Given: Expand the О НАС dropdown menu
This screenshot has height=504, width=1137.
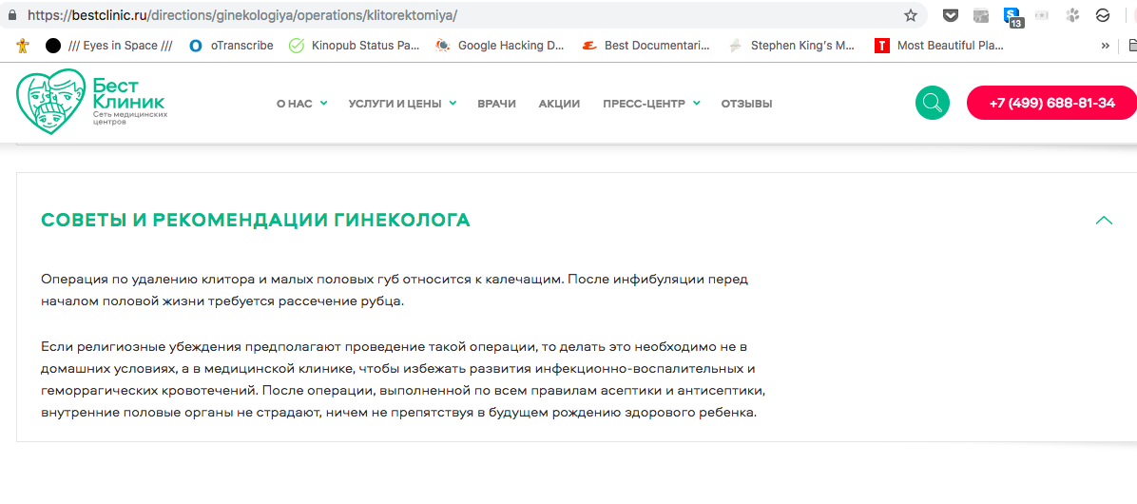Looking at the screenshot, I should pos(301,104).
